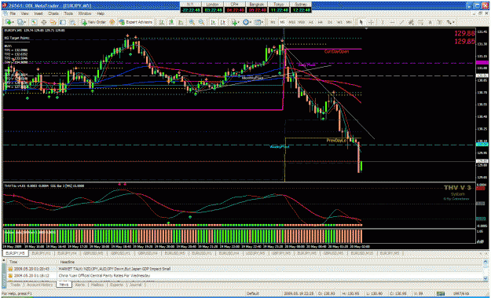Switch to bar chart display icon
This screenshot has height=298, width=491.
(161, 22)
